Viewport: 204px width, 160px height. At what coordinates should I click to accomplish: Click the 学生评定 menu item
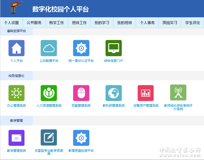click(x=193, y=23)
